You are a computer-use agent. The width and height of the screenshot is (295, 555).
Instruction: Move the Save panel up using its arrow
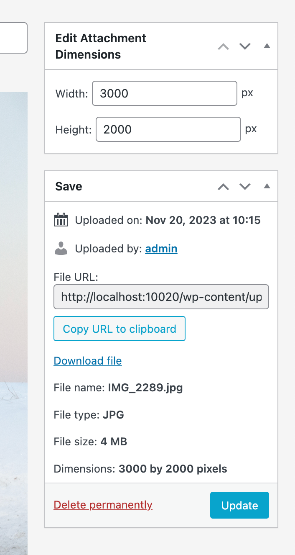point(223,187)
